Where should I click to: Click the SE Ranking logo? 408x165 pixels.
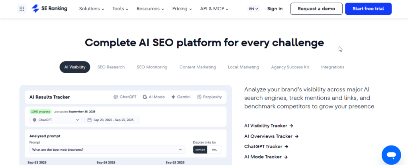[x=49, y=9]
